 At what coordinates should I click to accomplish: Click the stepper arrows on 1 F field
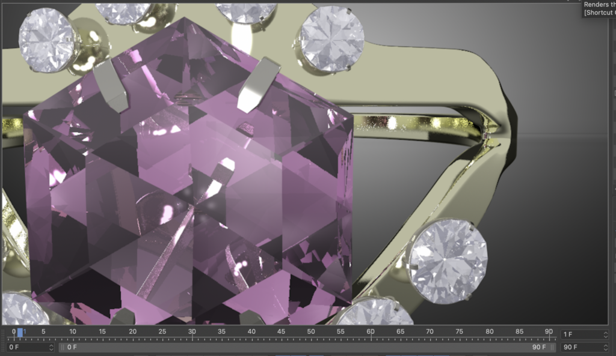(x=605, y=334)
